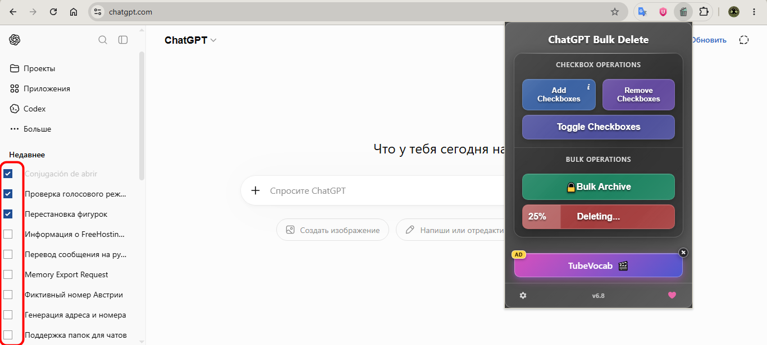Viewport: 767px width, 345px height.
Task: Bookmark this page with the star icon
Action: [615, 12]
